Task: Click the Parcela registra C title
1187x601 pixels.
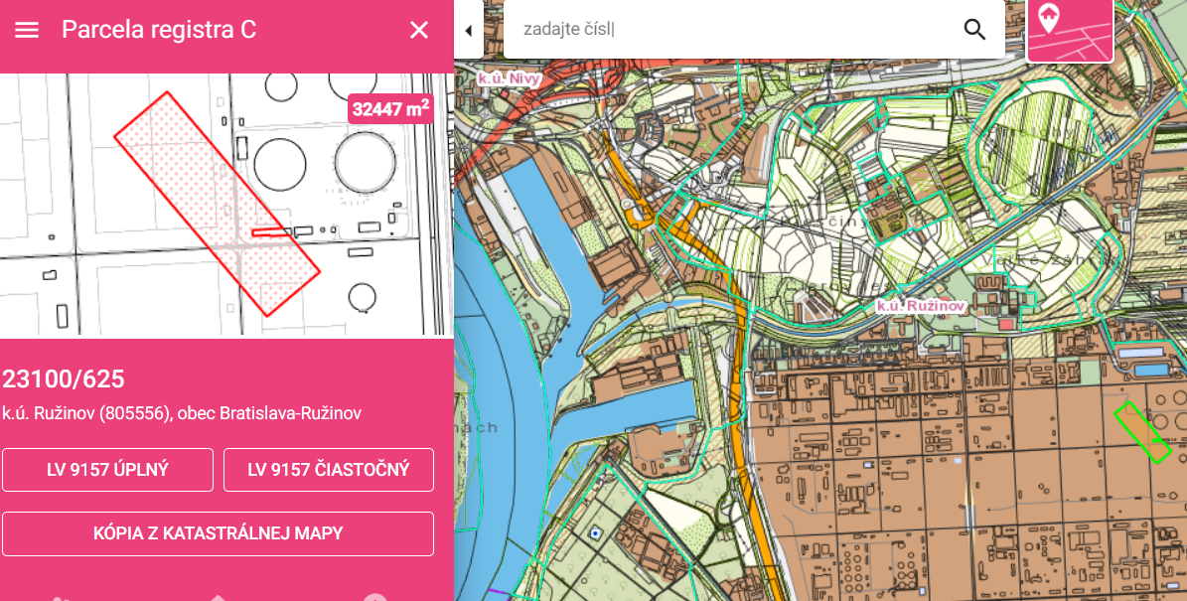Action: pyautogui.click(x=159, y=30)
